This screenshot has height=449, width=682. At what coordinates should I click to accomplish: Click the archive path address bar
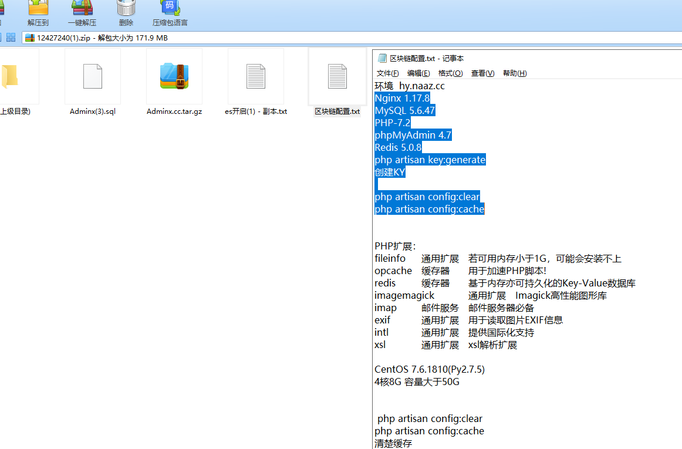352,38
